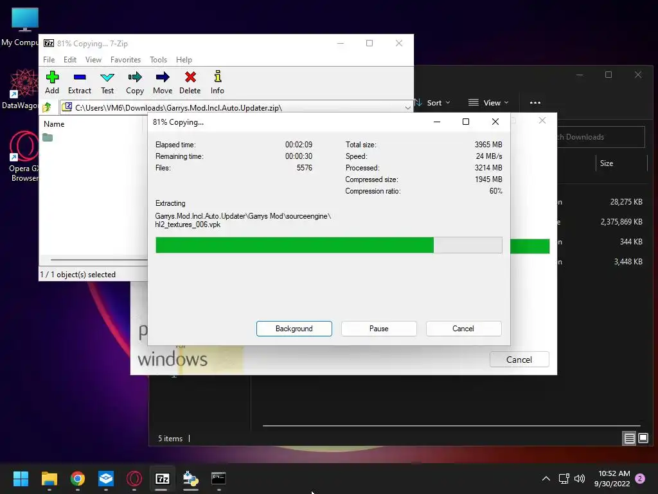Screen dimensions: 658x494
Task: Open the command prompt in taskbar
Action: click(218, 479)
